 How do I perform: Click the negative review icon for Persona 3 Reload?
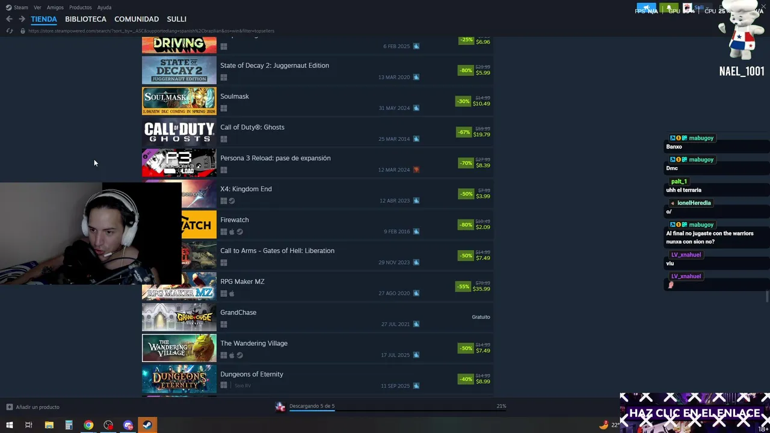pyautogui.click(x=416, y=170)
